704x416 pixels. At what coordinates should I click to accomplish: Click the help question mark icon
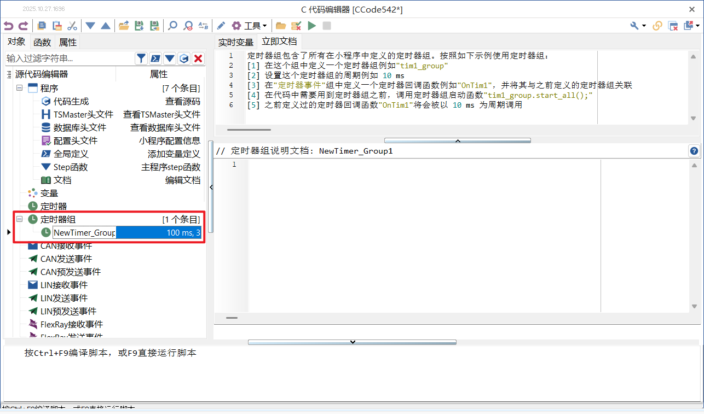694,151
